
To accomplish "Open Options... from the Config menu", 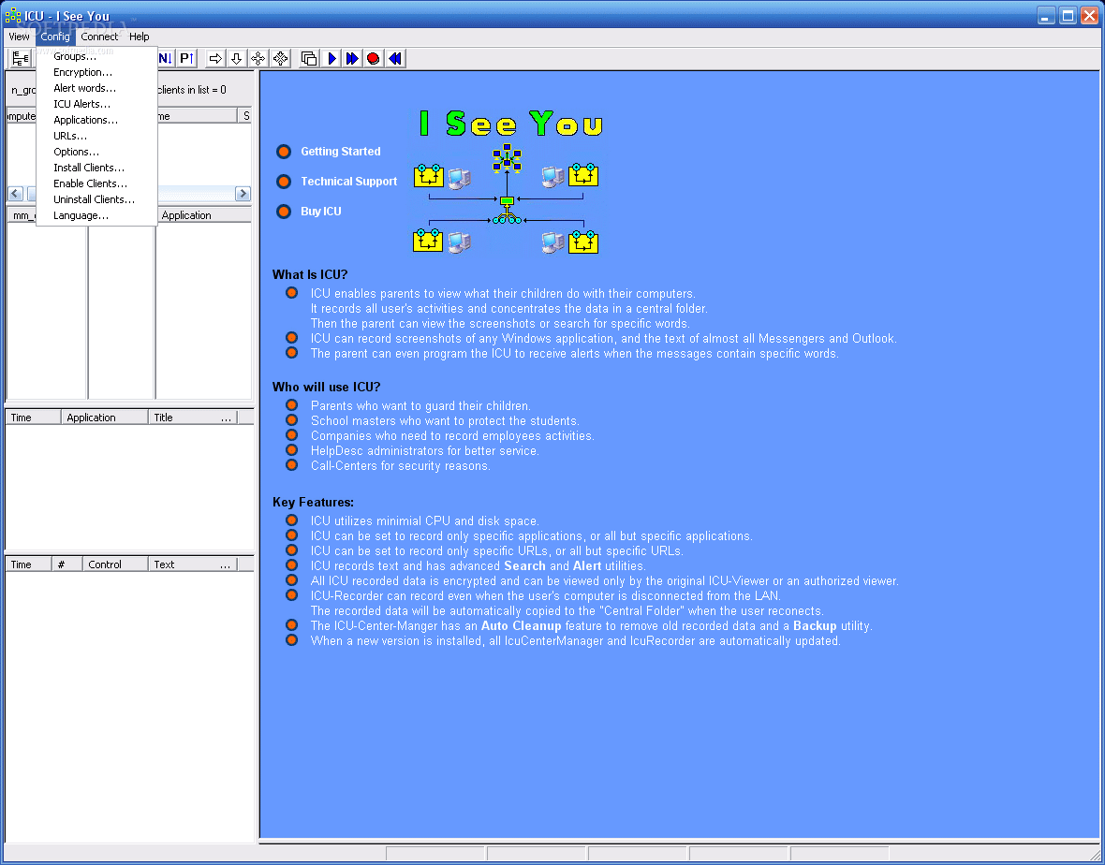I will [x=96, y=152].
